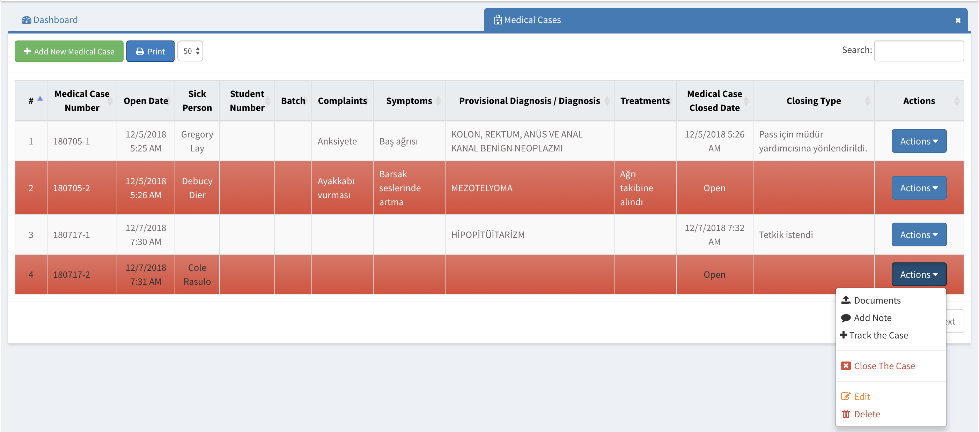Screen dimensions: 979x432
Task: Sort by the # column header
Action: pos(31,101)
